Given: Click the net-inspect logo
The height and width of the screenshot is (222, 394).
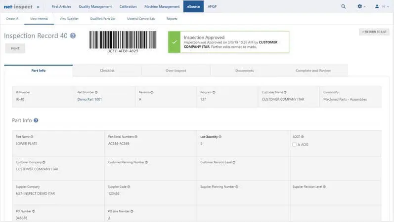Looking at the screenshot, I should [x=17, y=6].
